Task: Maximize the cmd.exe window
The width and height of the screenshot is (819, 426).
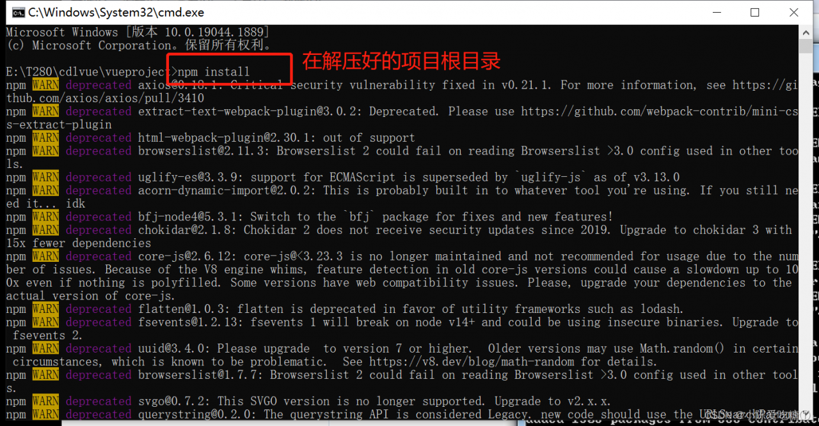Action: tap(755, 12)
